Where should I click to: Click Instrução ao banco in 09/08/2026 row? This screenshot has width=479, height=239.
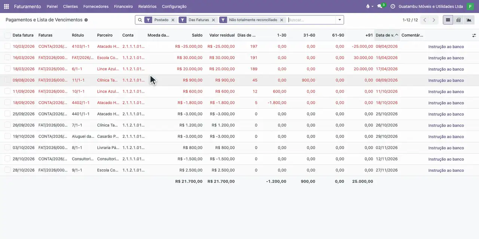(446, 80)
